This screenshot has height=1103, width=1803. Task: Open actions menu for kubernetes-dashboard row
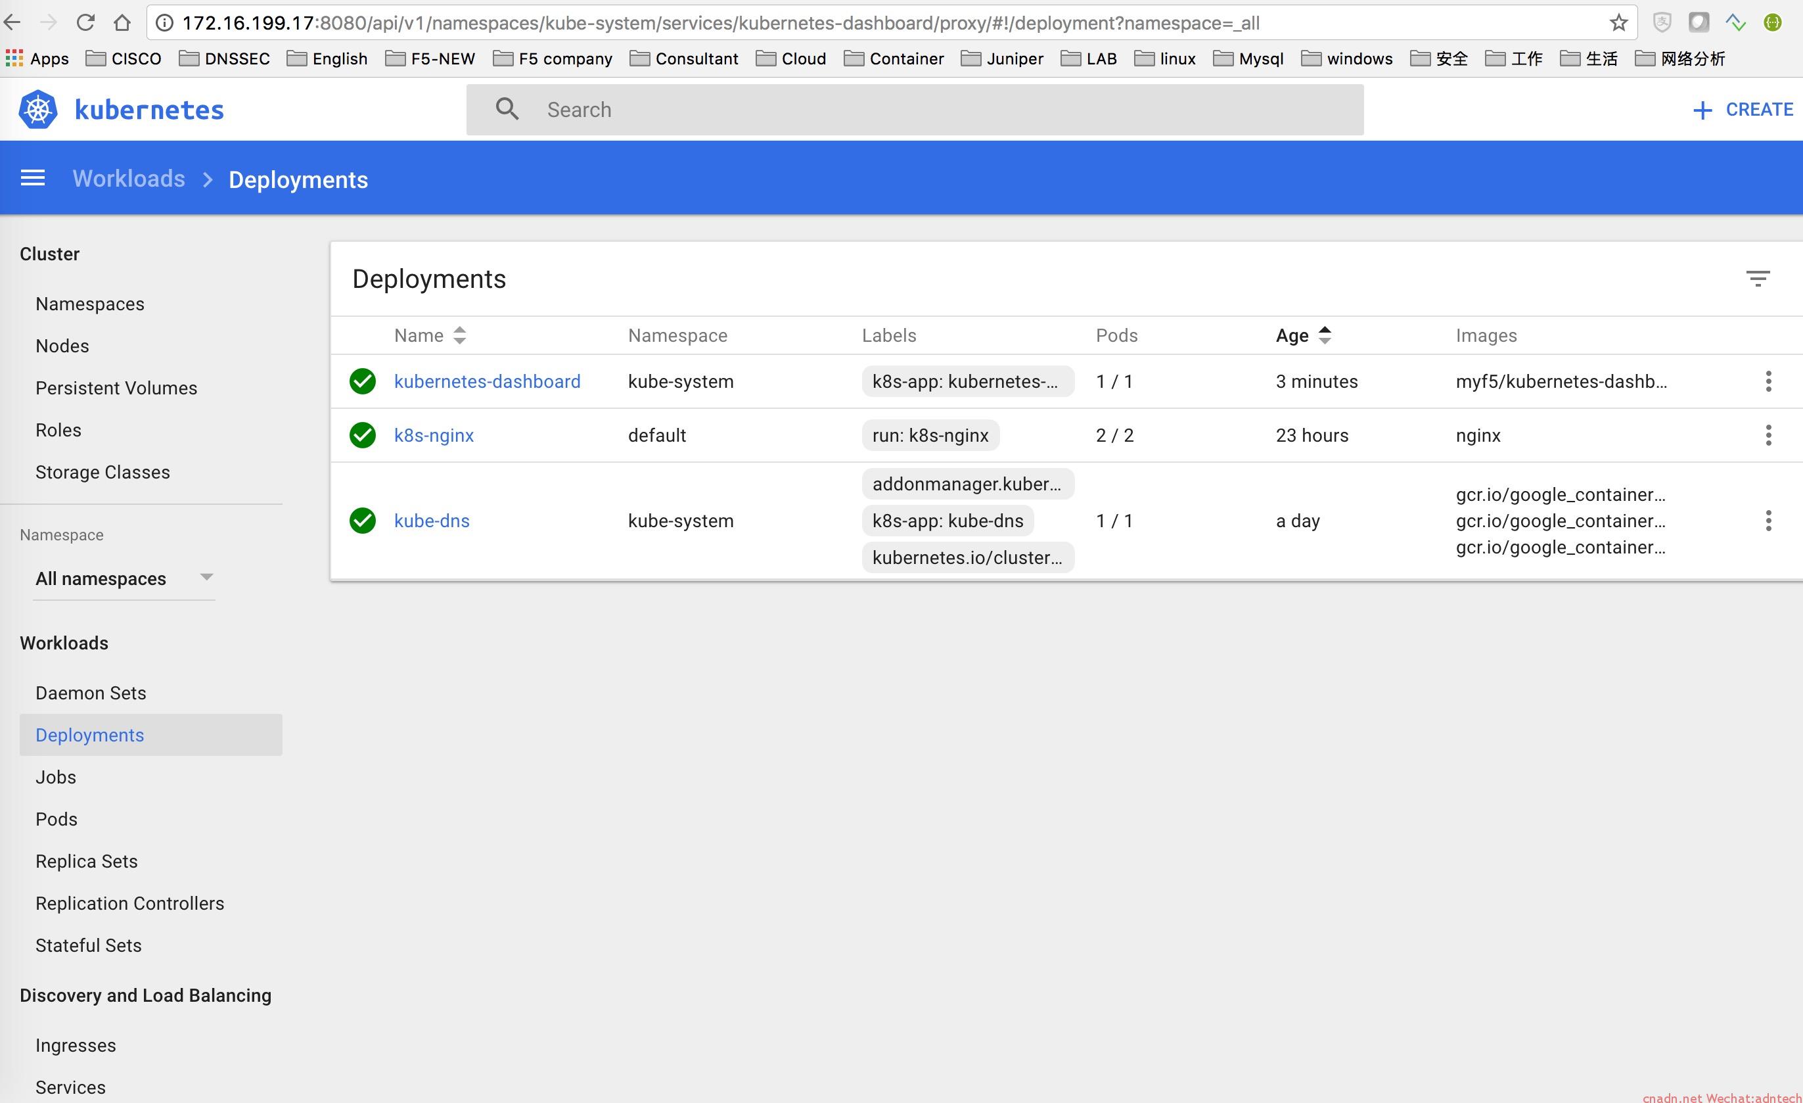coord(1768,381)
